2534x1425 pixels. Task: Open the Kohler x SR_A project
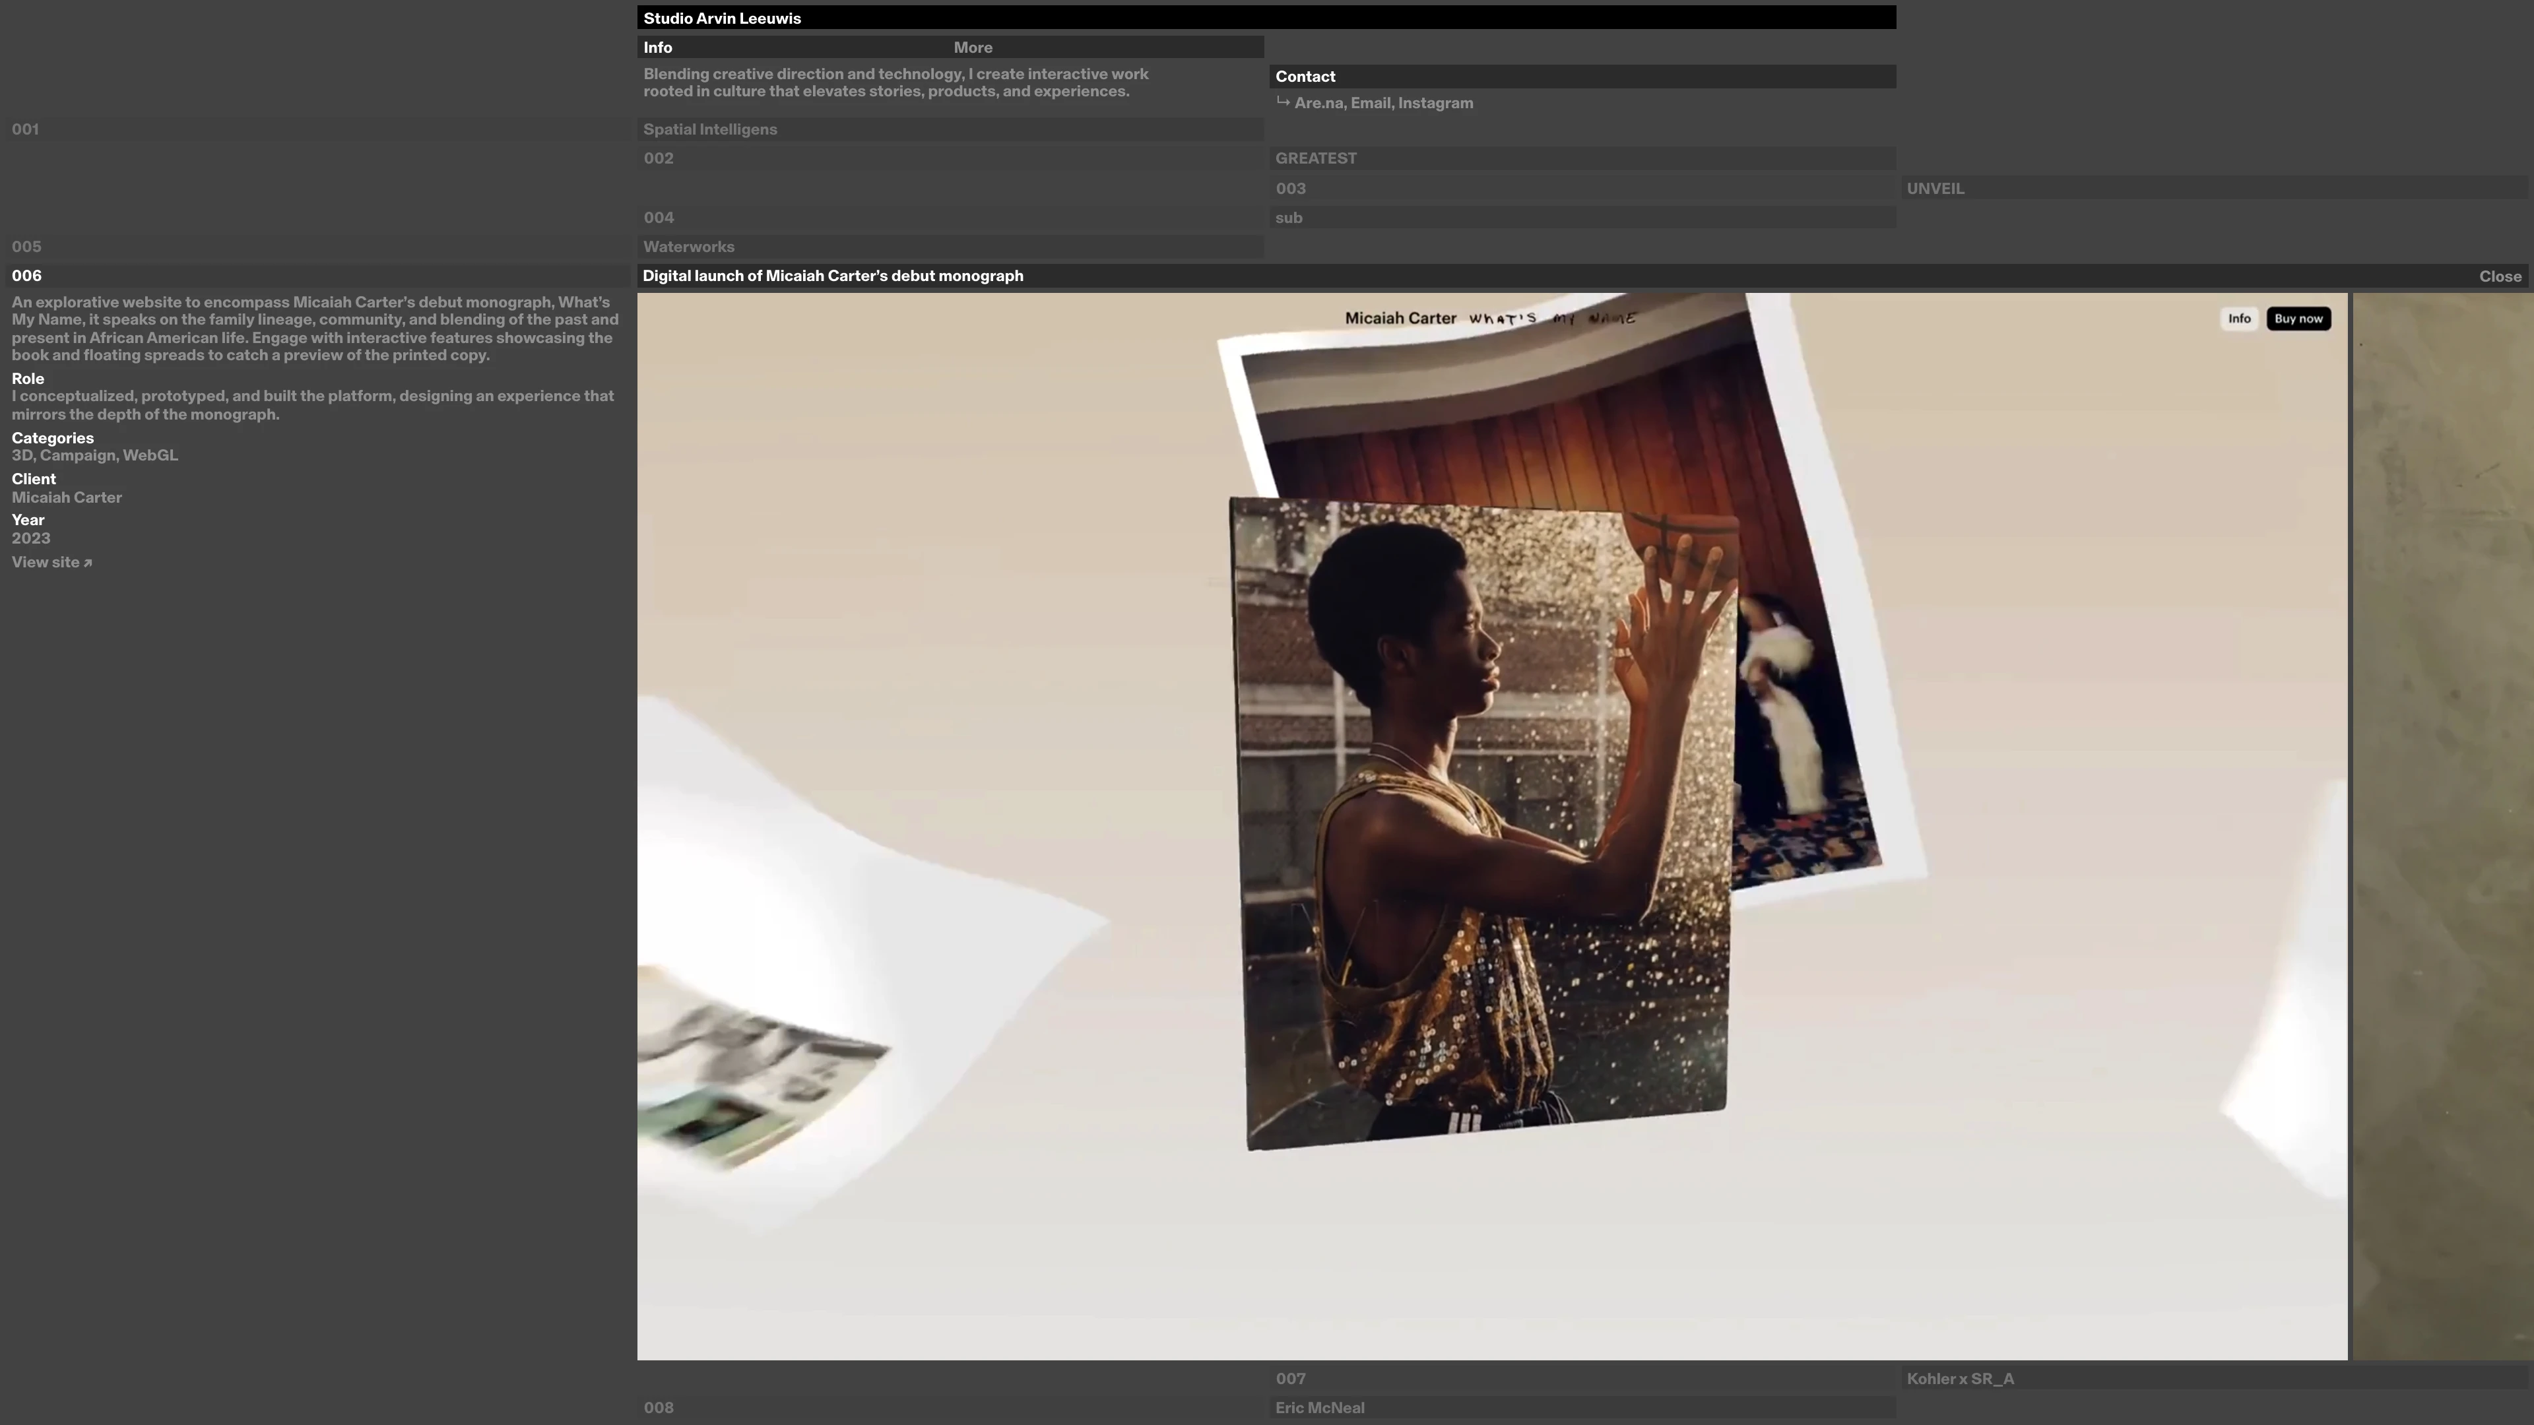1959,1379
